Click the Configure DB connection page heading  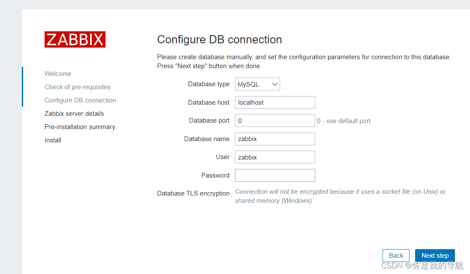(x=219, y=39)
